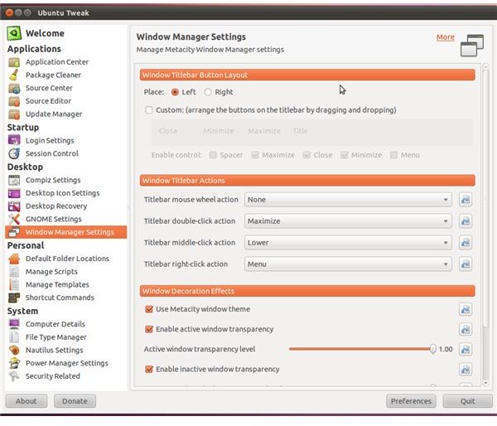Reset Titlebar right-click action icon
Viewport: 497px width, 426px height.
click(466, 264)
